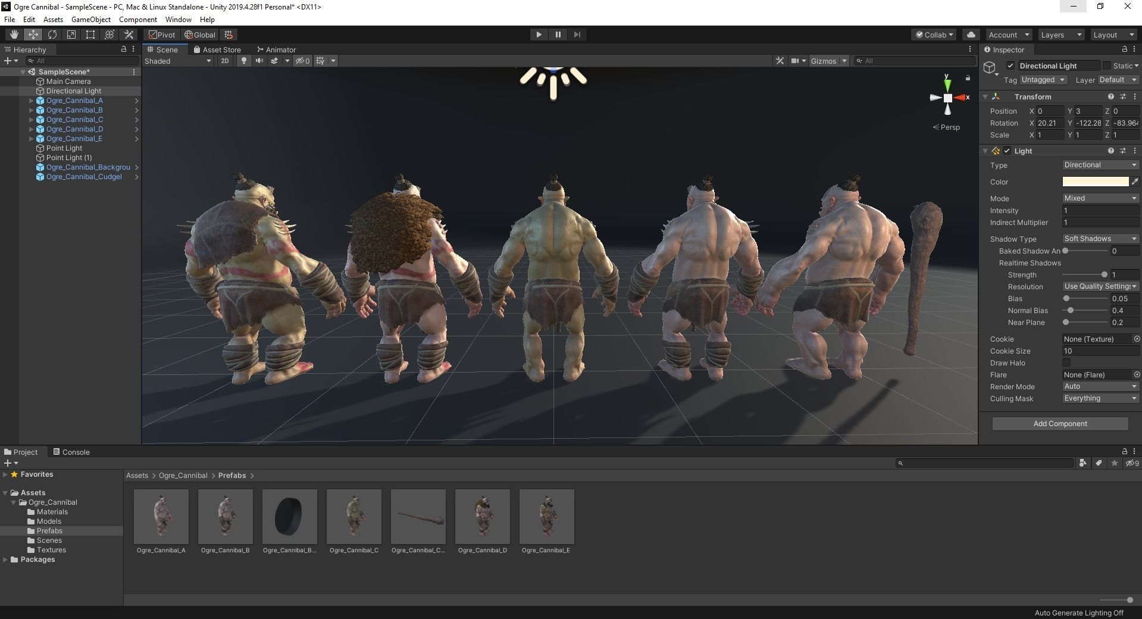The image size is (1142, 619).
Task: Click the Collab button
Action: tap(934, 35)
